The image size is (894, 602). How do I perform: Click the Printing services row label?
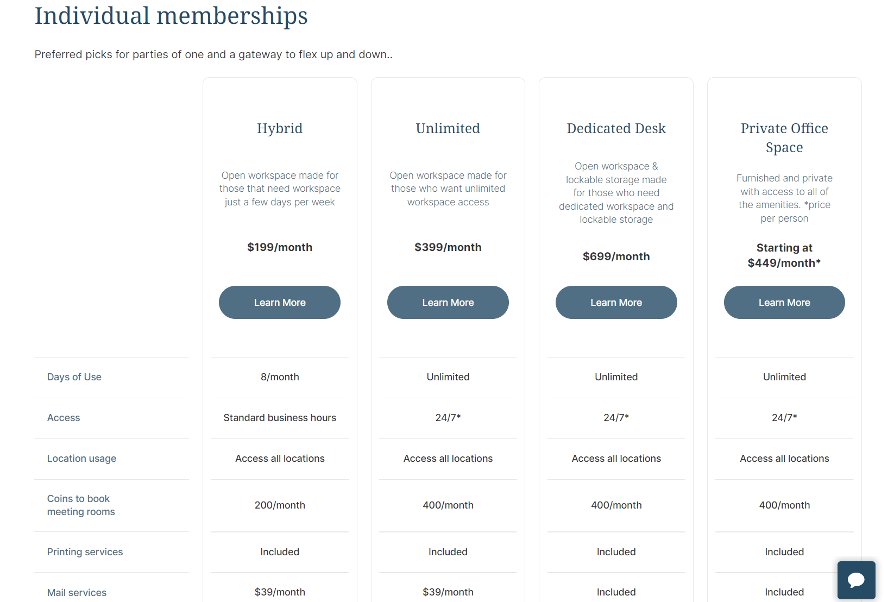point(85,552)
